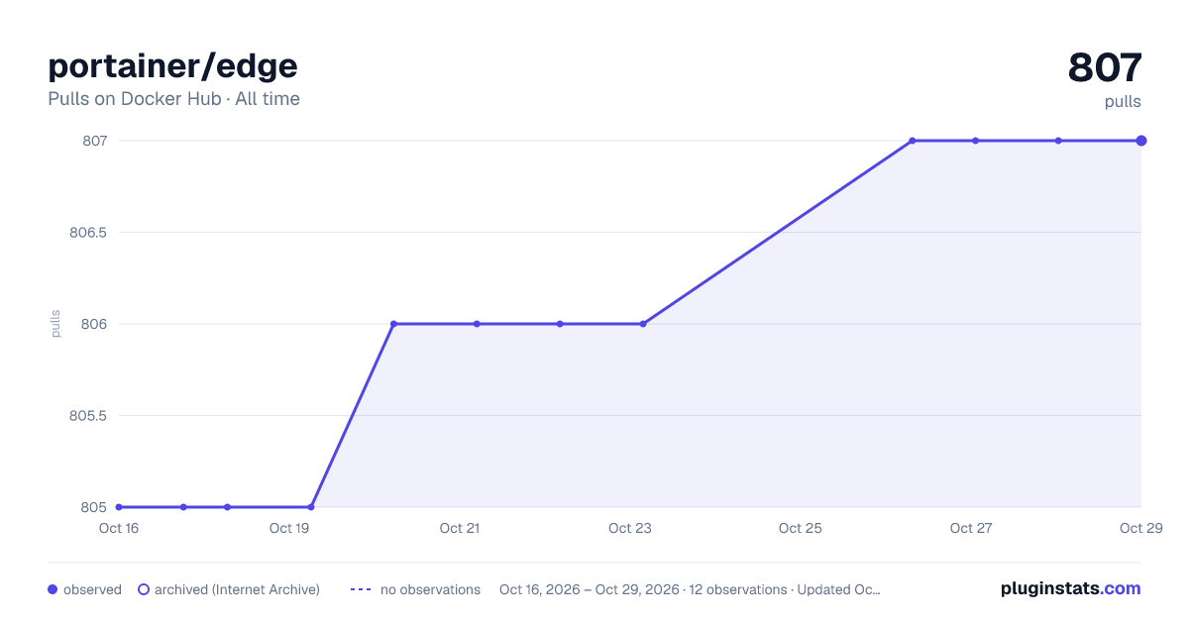Click the 'Oct 23' x-axis label

click(630, 528)
